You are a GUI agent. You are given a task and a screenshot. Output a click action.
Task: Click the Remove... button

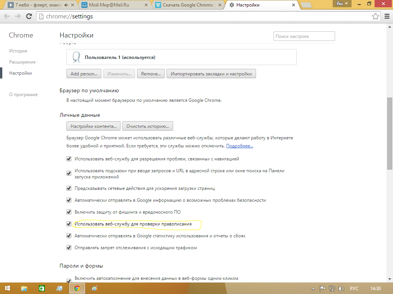click(x=150, y=74)
